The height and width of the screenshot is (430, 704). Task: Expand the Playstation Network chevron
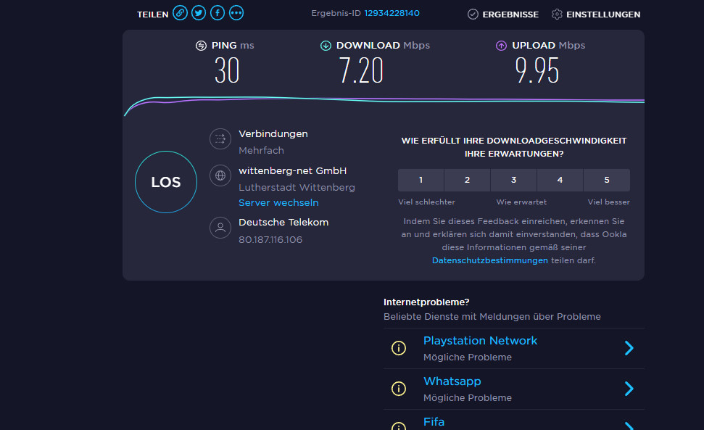pos(629,348)
